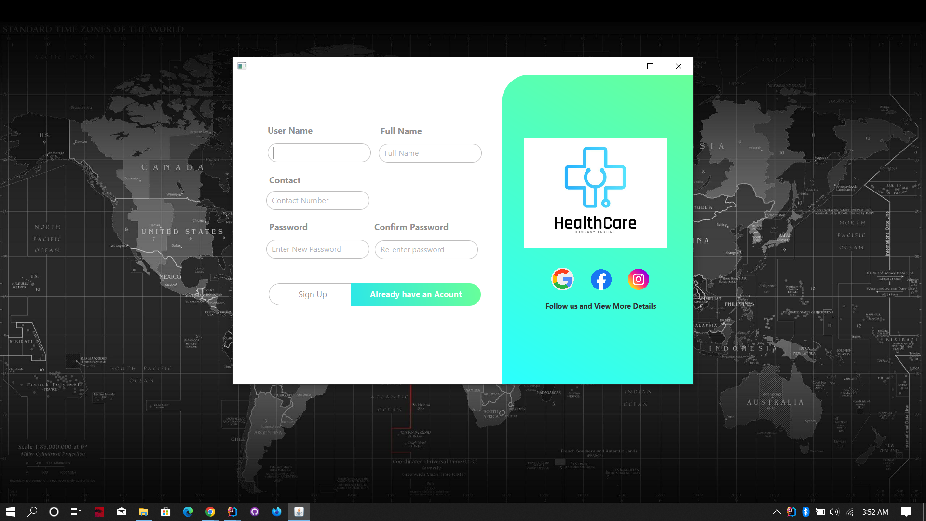926x521 pixels.
Task: Launch Firefox from the taskbar
Action: click(277, 512)
